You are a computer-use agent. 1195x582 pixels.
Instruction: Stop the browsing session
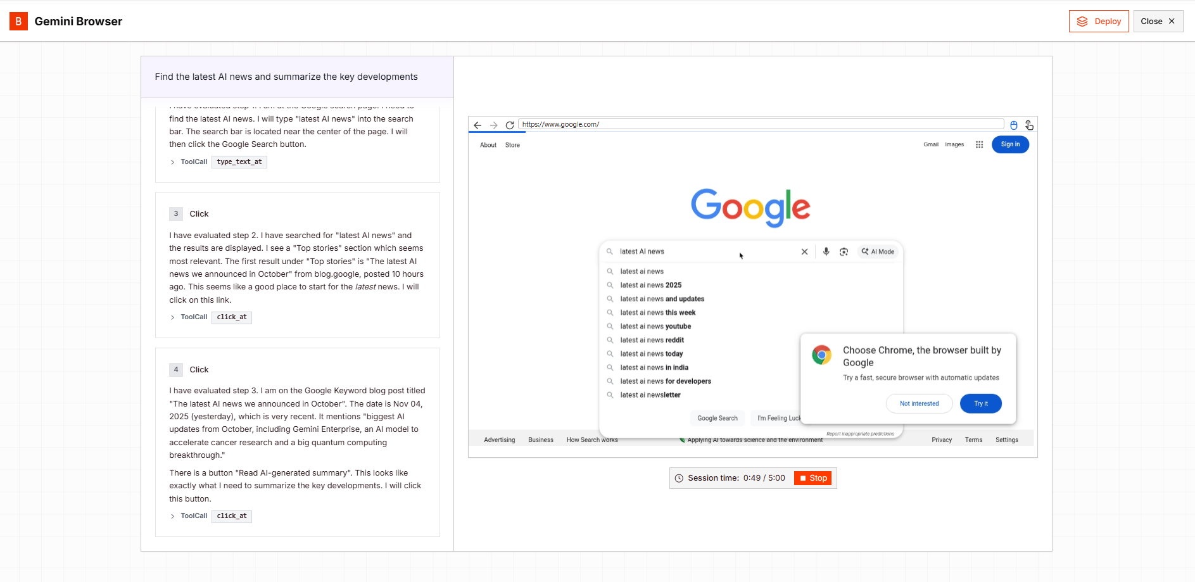point(813,478)
